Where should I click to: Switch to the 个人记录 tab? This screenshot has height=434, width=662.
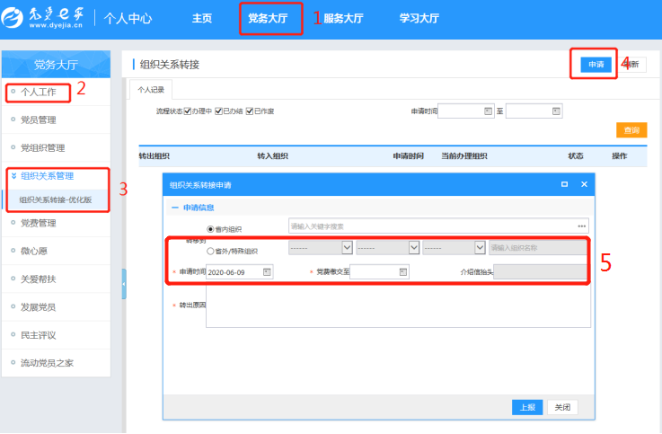pyautogui.click(x=150, y=90)
